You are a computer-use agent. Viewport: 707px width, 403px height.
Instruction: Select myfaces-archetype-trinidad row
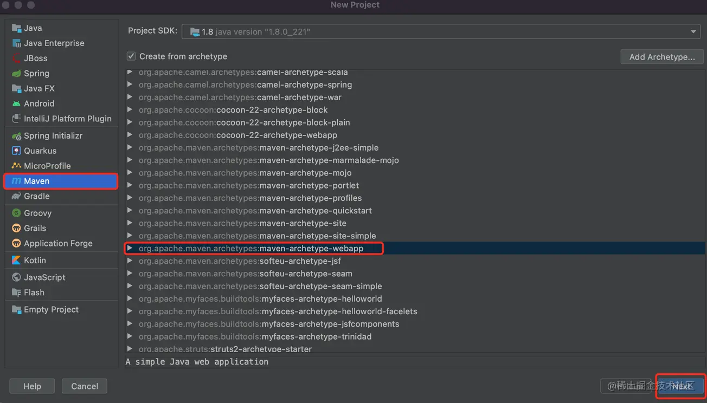[415, 336]
